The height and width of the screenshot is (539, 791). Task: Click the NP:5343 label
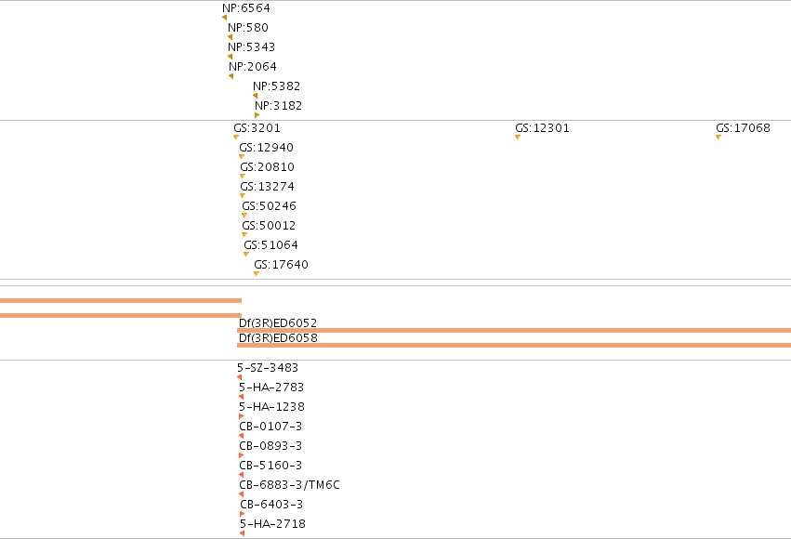[x=252, y=46]
